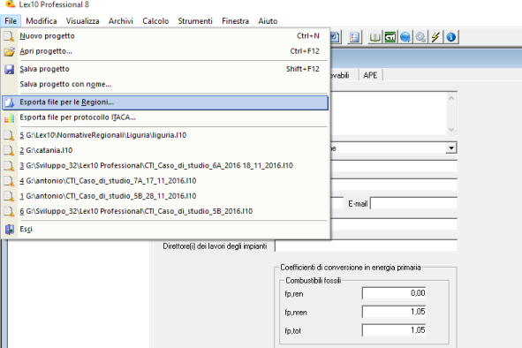Image resolution: width=522 pixels, height=348 pixels.
Task: Open recent CTI_Caso_di_studio_5B_28_11_2016.l10
Action: (x=165, y=196)
